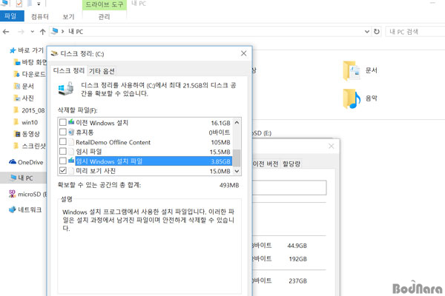Open the 이전 버전 tab in properties window
This screenshot has height=296, width=445.
(x=266, y=164)
